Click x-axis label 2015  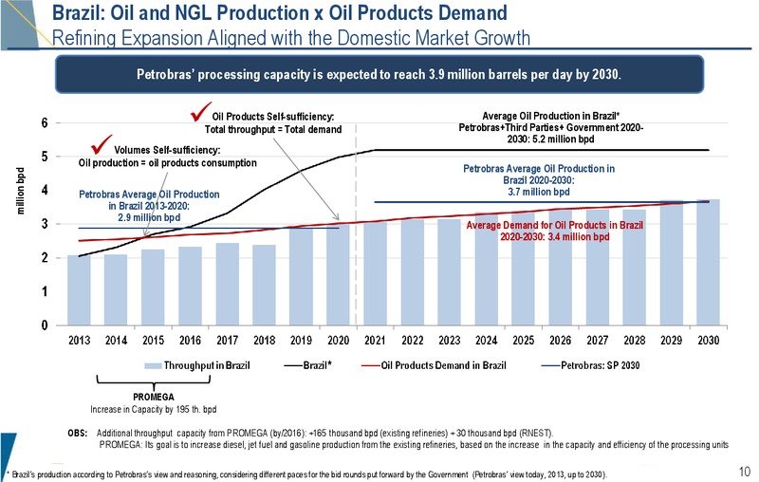tap(153, 341)
